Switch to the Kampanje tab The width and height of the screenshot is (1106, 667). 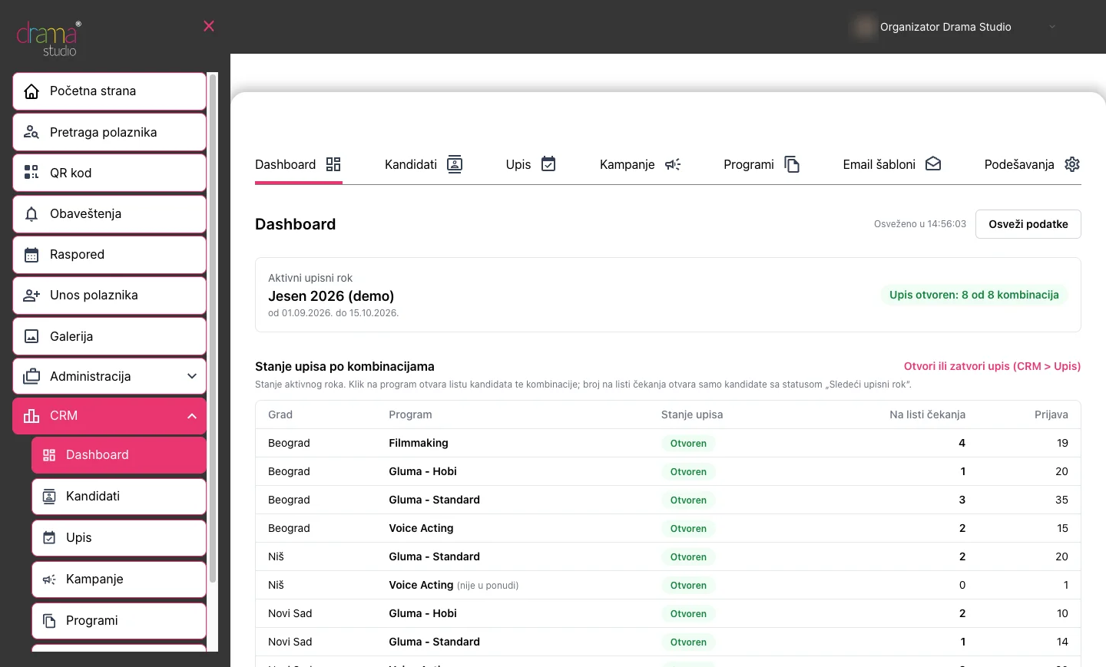[x=641, y=164]
